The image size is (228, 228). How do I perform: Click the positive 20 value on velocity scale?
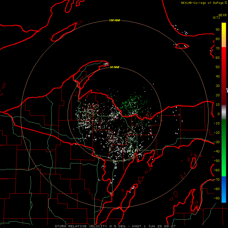[218, 95]
